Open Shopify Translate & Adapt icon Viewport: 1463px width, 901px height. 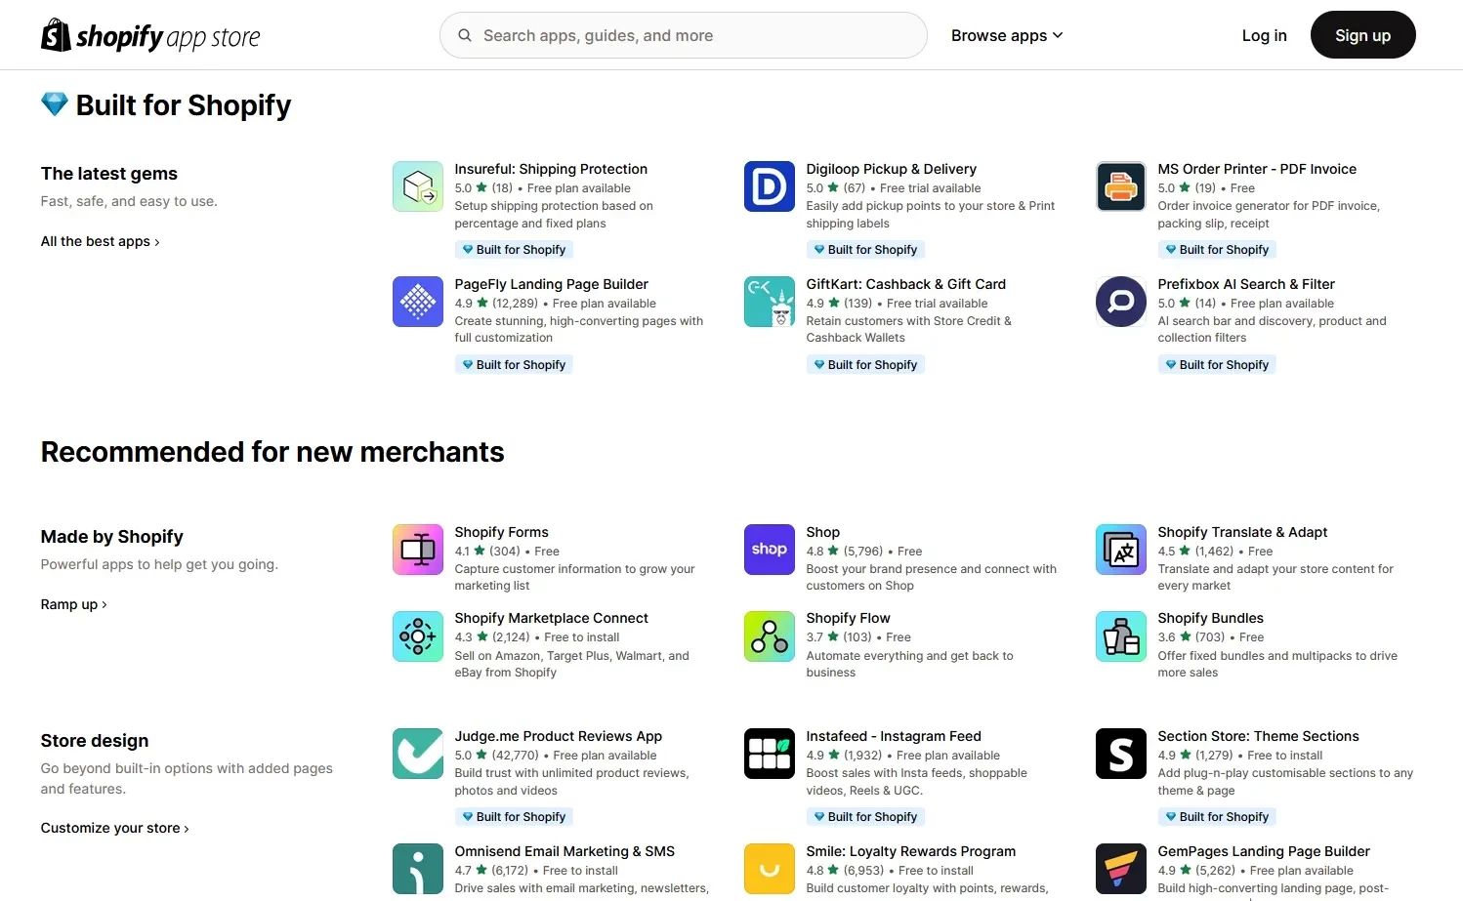click(x=1121, y=550)
